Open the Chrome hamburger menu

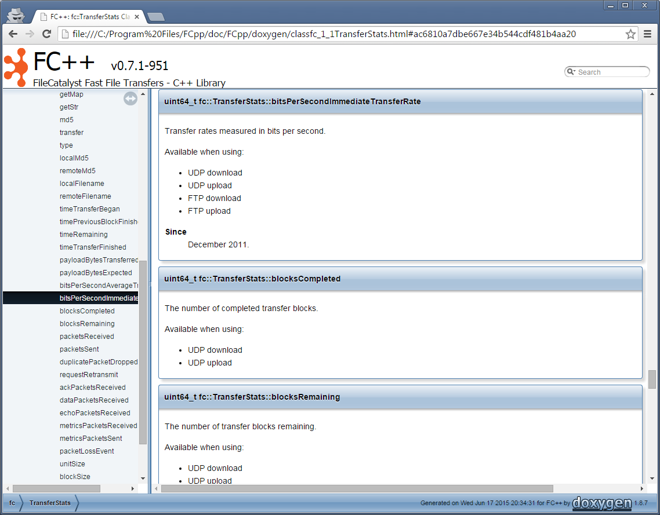click(x=648, y=34)
